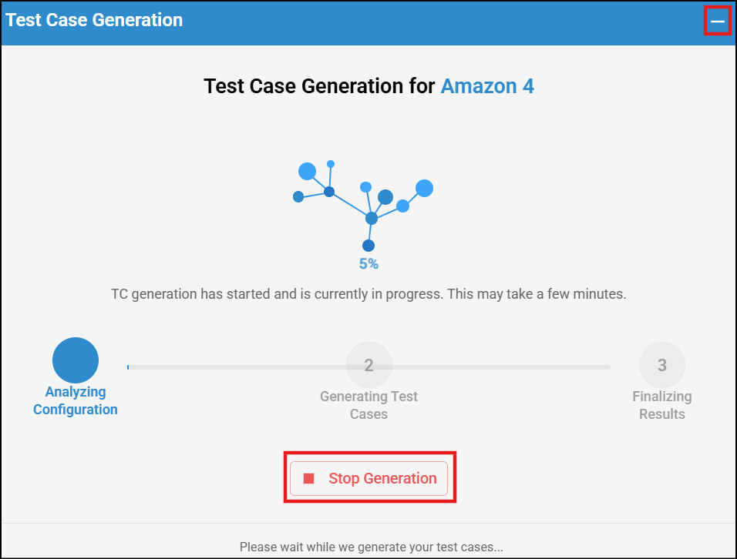The height and width of the screenshot is (559, 737).
Task: Click the step 3 circle
Action: tap(661, 365)
